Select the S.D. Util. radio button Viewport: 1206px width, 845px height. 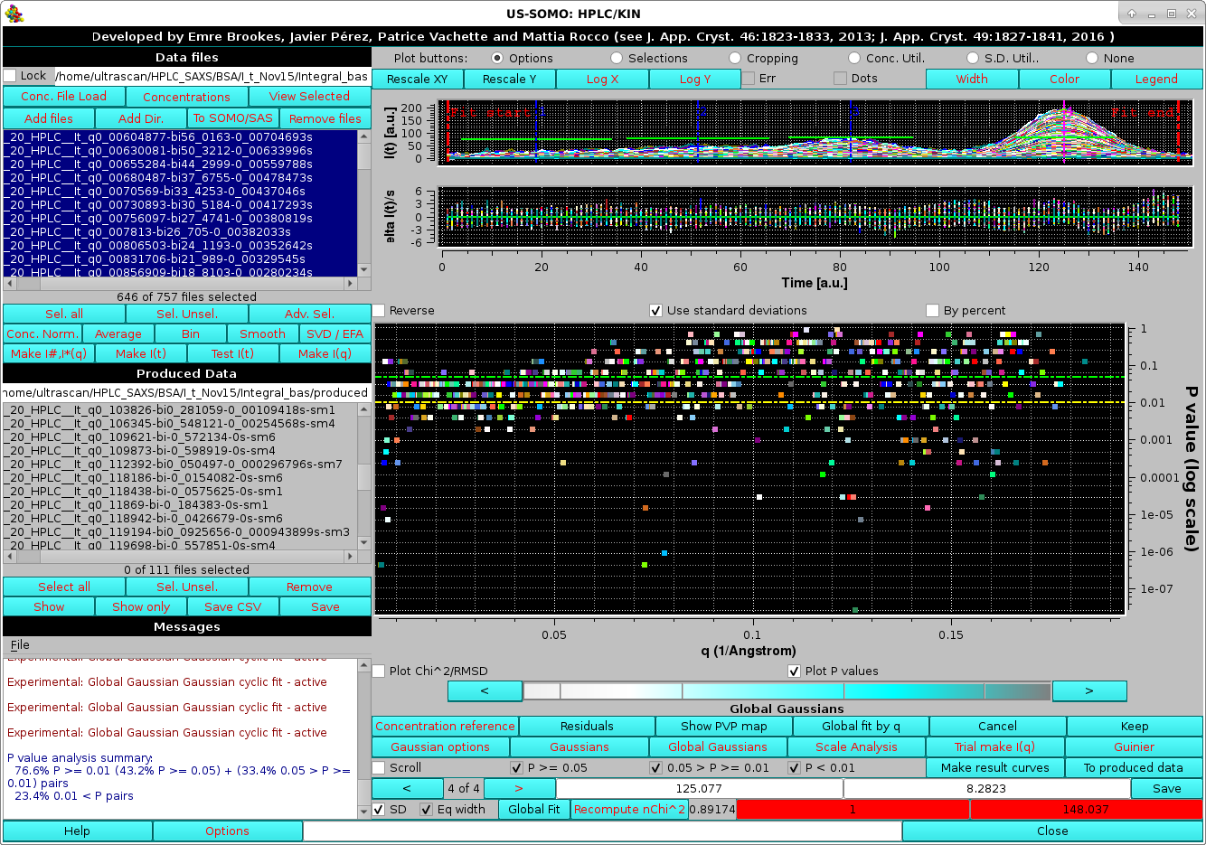[x=971, y=57]
